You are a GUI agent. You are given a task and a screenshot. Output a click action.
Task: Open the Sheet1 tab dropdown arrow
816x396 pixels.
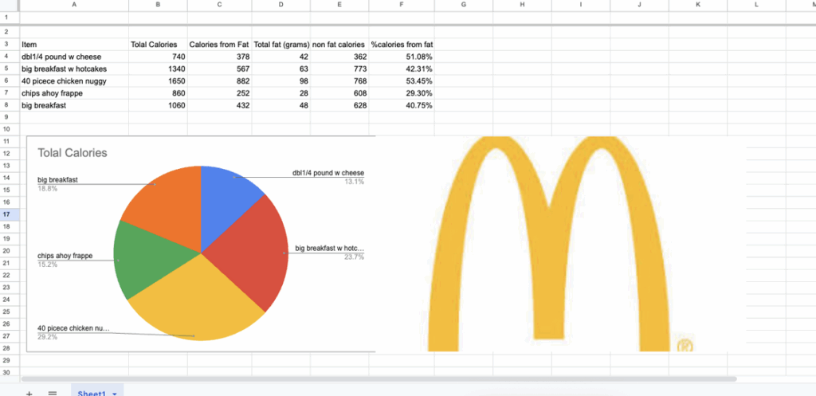coord(116,394)
